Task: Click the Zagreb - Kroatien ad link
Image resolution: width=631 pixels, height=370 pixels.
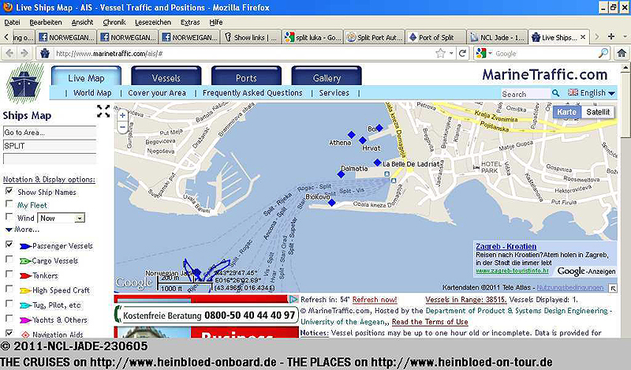Action: [506, 246]
